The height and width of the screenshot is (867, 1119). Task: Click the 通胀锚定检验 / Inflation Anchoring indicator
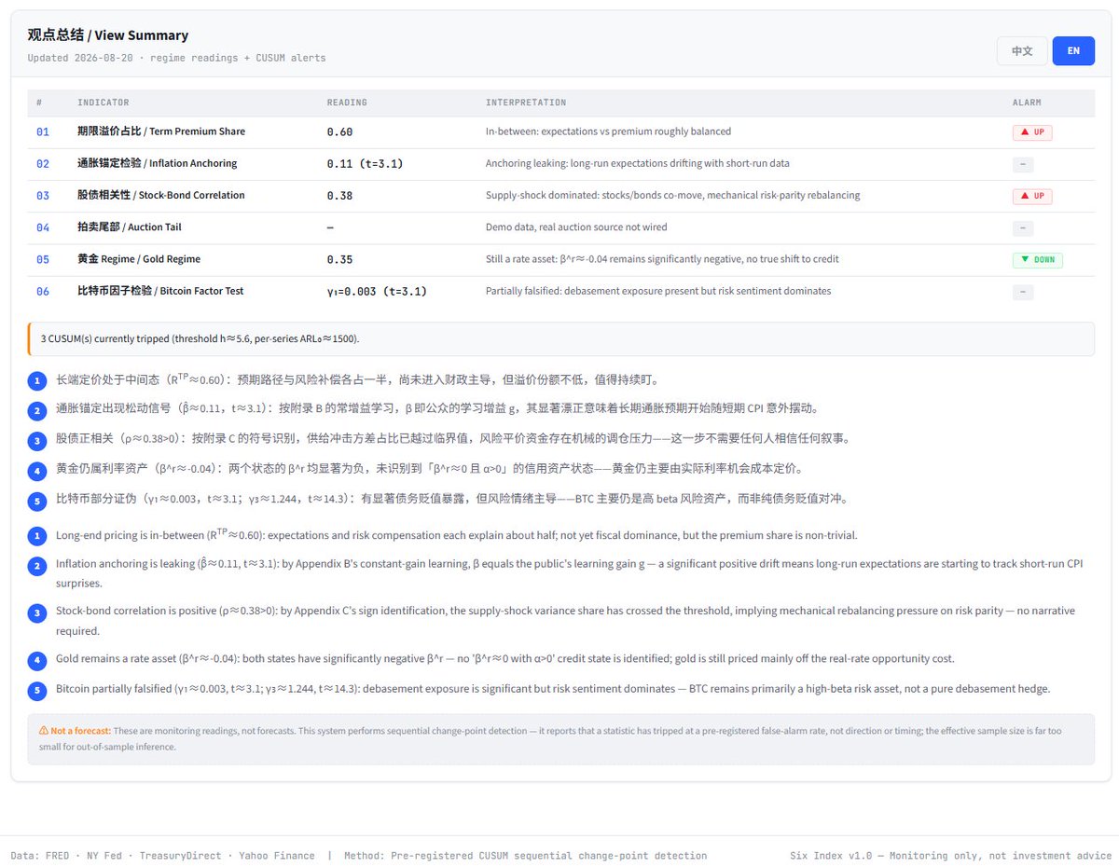(x=158, y=163)
